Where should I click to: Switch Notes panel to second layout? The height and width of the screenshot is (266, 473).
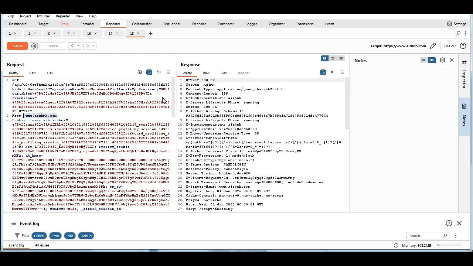(x=432, y=60)
